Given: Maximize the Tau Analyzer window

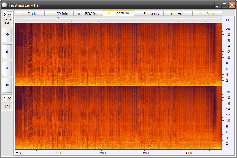Looking at the screenshot, I should click(225, 5).
